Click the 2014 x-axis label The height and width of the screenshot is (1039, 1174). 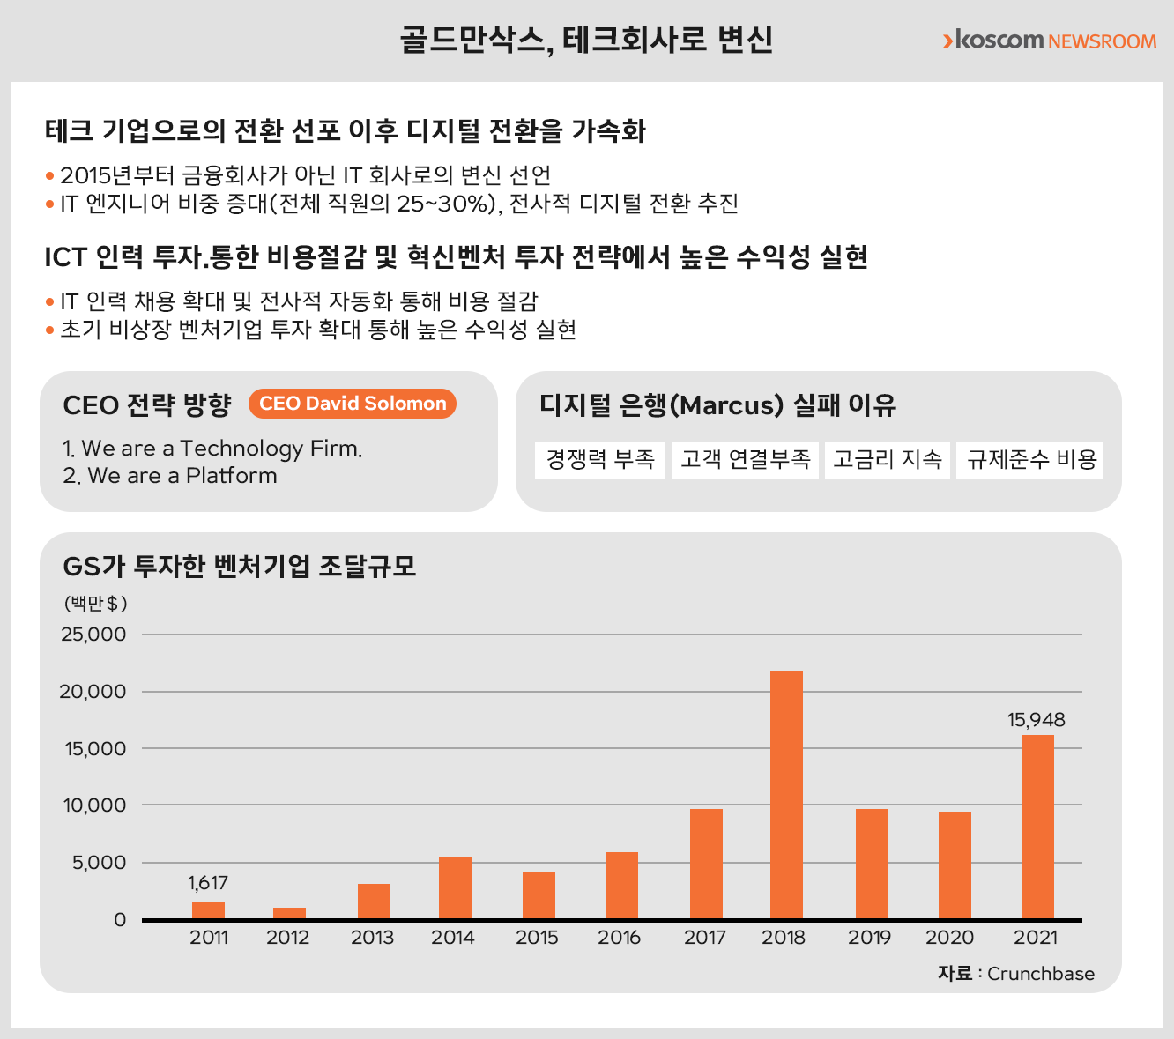coord(453,938)
